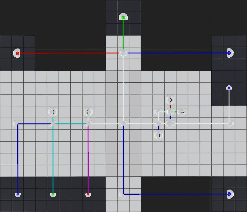Viewport: 247px width, 212px height.
Task: Select the central diagonal splitter below the vertical white beam
Action: 123,123
